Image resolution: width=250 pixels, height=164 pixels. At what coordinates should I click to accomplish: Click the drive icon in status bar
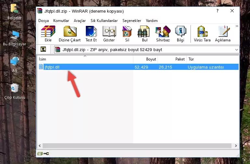point(40,153)
